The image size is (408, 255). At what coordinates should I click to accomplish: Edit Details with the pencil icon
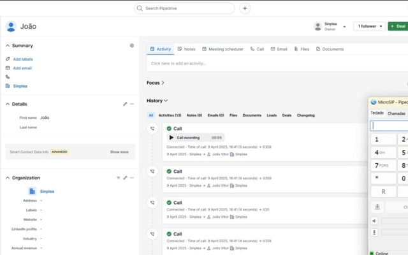click(x=125, y=104)
